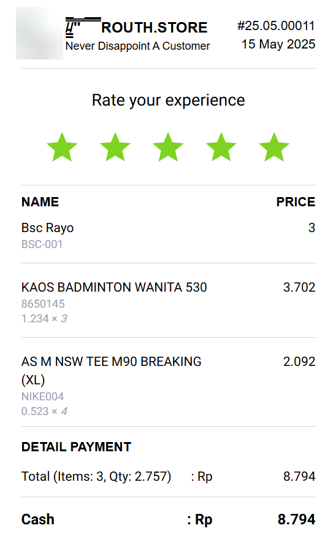Pick the fourth rating star
Image resolution: width=325 pixels, height=536 pixels.
221,147
